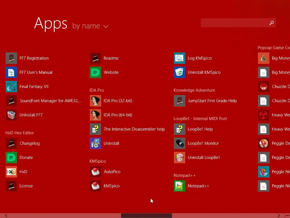Select the Notepad++ group header
The image size is (290, 218).
click(184, 175)
